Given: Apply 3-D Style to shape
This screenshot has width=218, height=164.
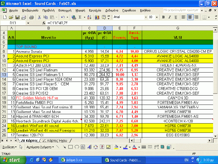Looking at the screenshot, I should 169,147.
